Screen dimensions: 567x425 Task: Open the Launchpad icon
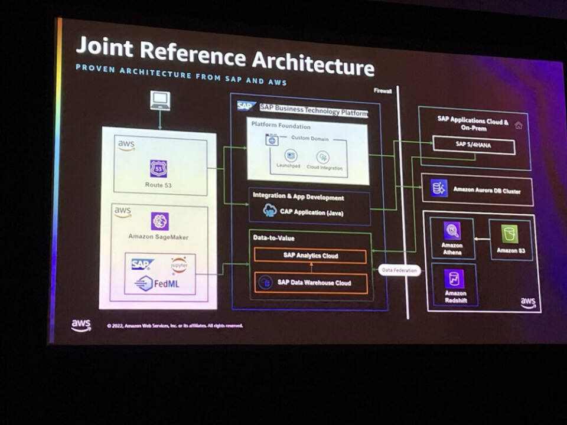[291, 156]
